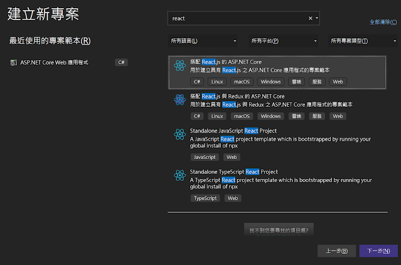Image resolution: width=401 pixels, height=265 pixels.
Task: Click the TypeScript React template description text
Action: [281, 183]
